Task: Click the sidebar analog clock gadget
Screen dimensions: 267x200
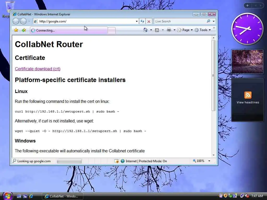Action: [247, 29]
